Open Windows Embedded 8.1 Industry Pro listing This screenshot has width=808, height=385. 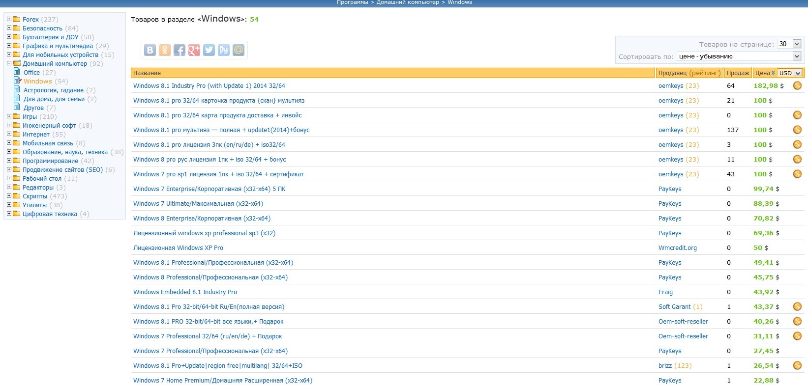coord(185,292)
